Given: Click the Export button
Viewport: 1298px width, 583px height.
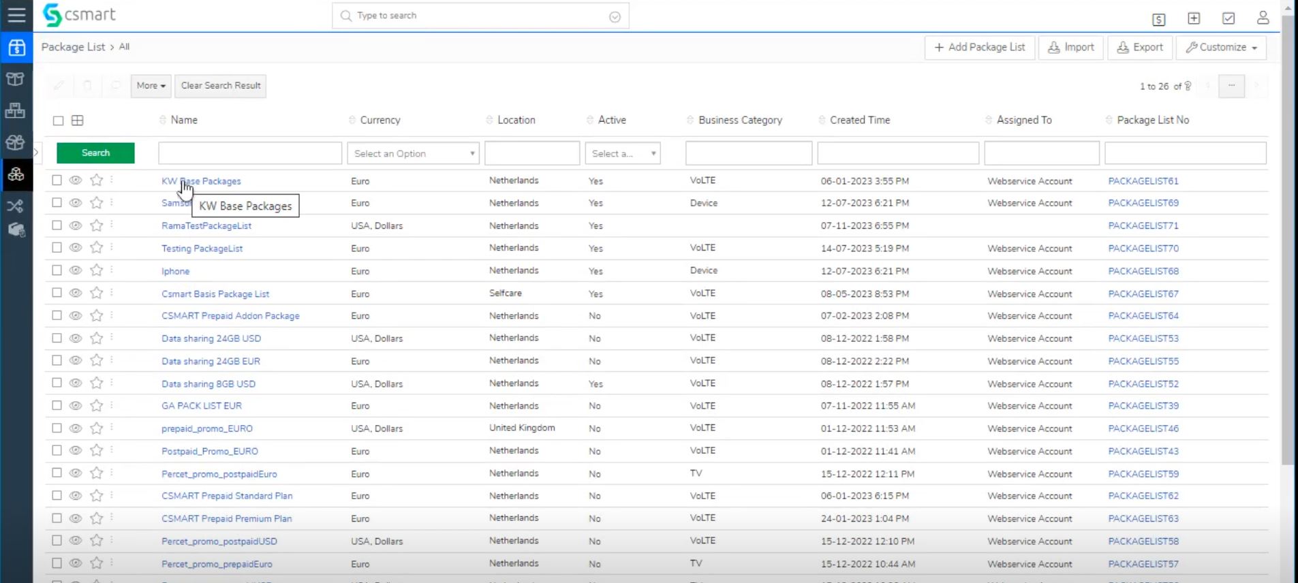Looking at the screenshot, I should [1140, 47].
